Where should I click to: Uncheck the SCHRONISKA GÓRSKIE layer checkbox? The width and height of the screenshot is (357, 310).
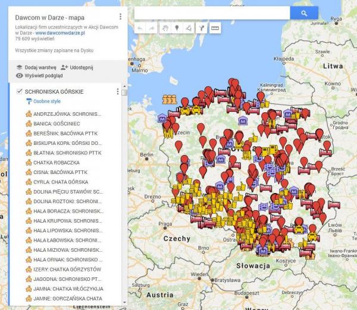pyautogui.click(x=20, y=91)
